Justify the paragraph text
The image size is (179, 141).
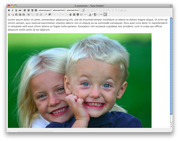coord(36,10)
